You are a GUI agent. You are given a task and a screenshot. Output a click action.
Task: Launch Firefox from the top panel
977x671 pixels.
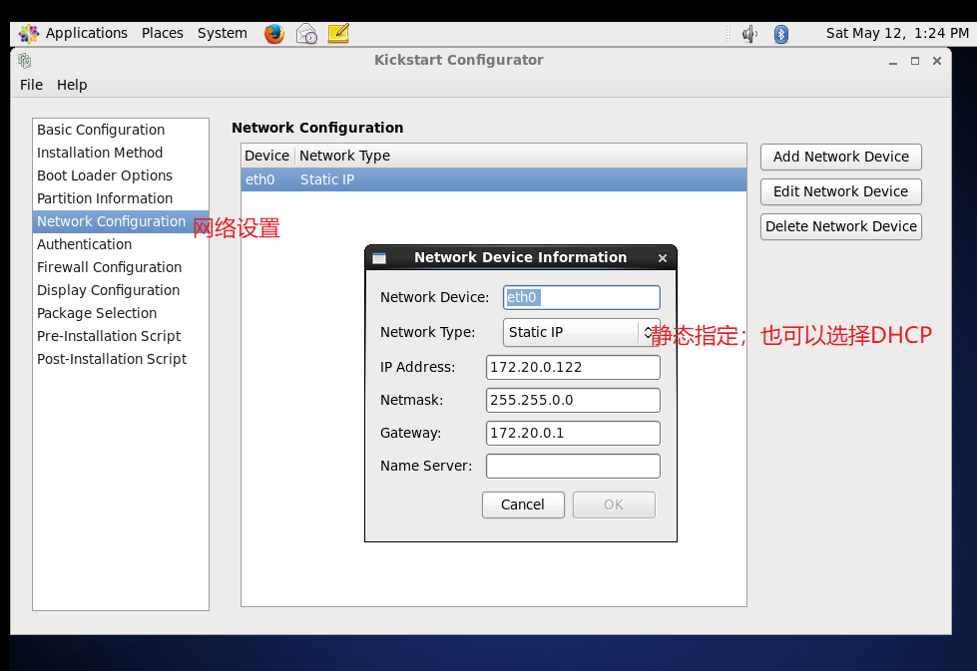click(274, 34)
